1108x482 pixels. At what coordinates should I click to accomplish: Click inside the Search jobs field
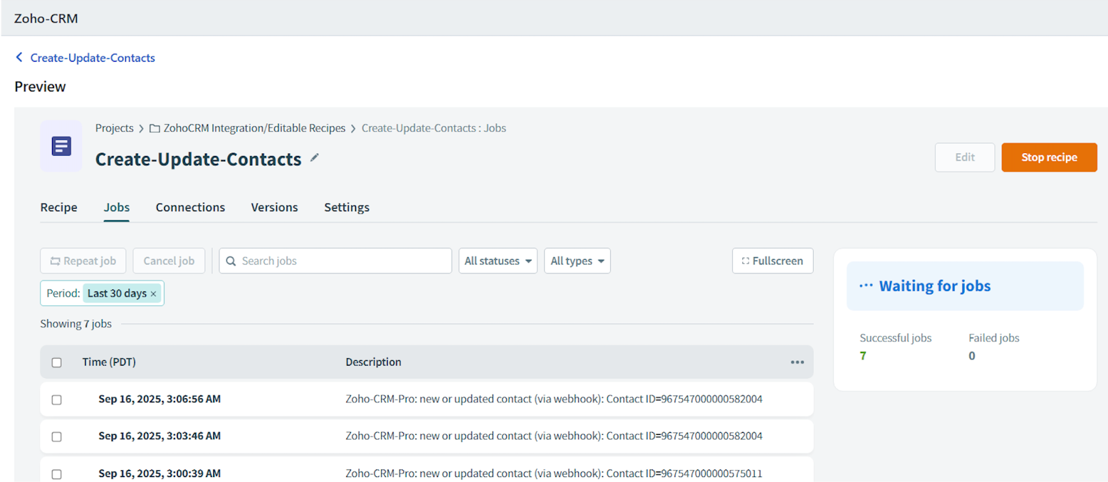(x=335, y=261)
